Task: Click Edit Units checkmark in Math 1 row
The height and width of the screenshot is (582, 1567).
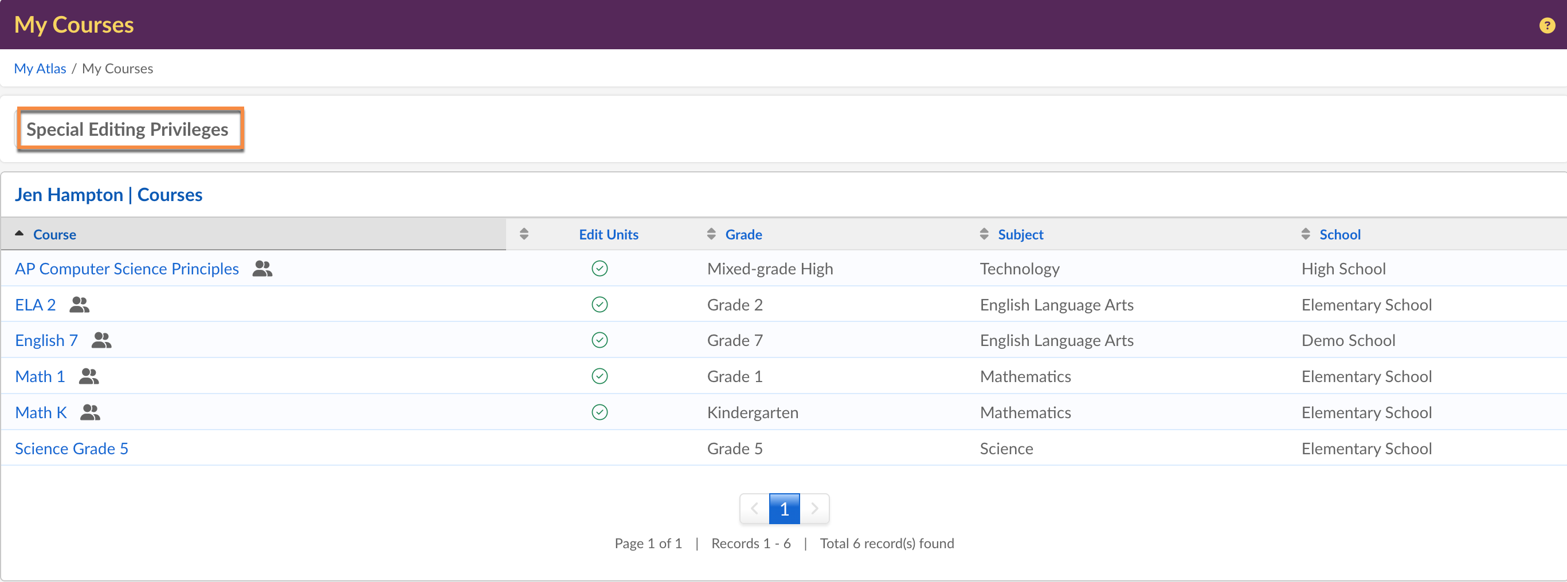Action: [599, 376]
